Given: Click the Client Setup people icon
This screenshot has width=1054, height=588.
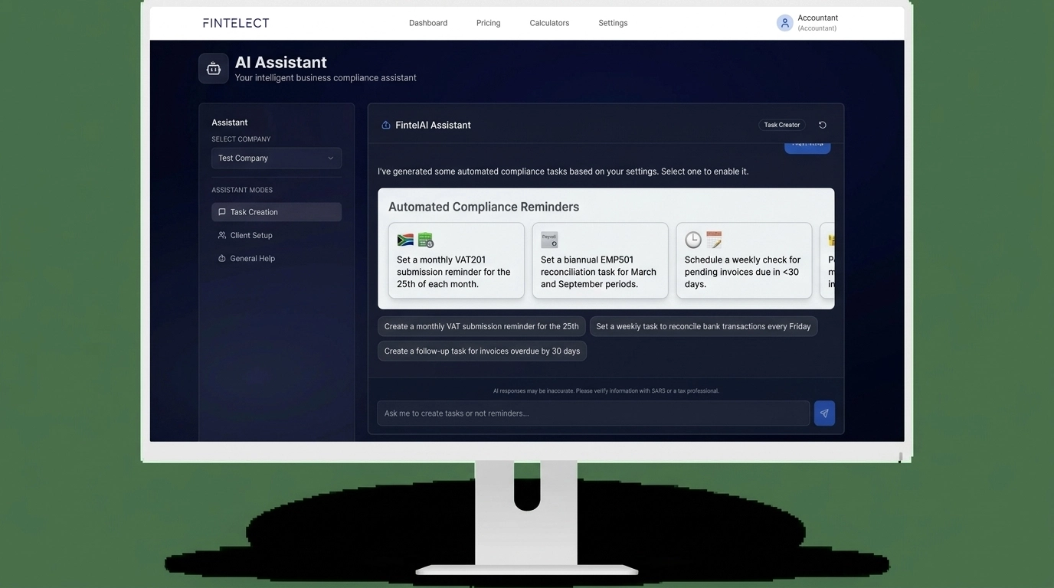Looking at the screenshot, I should [221, 234].
